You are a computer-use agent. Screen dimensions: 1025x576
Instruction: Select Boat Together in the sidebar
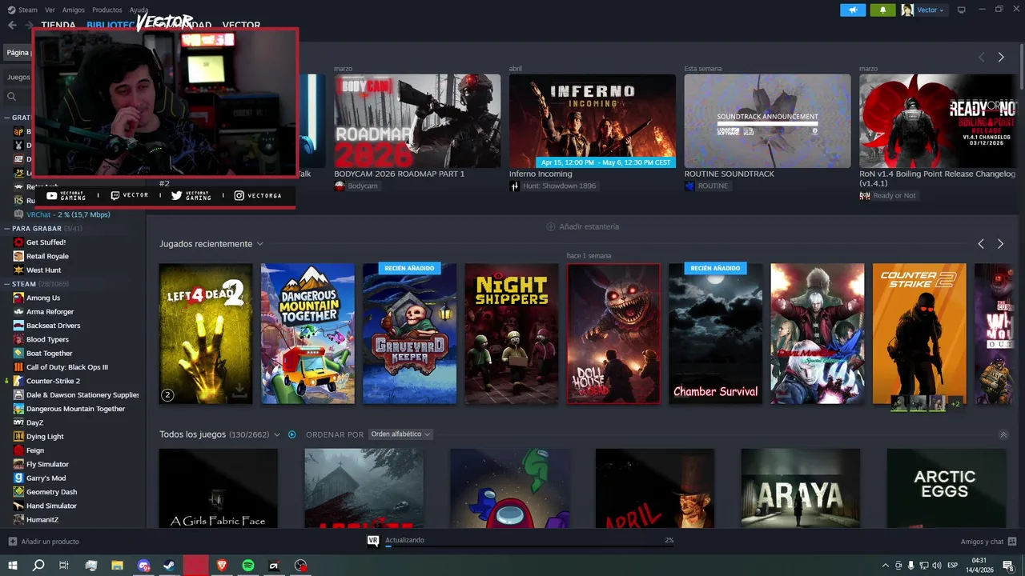coord(49,353)
